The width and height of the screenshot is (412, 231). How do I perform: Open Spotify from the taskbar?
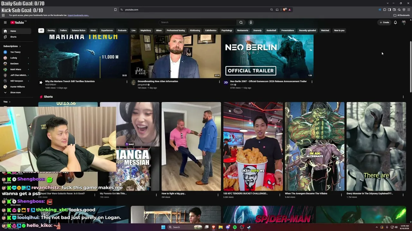[235, 227]
